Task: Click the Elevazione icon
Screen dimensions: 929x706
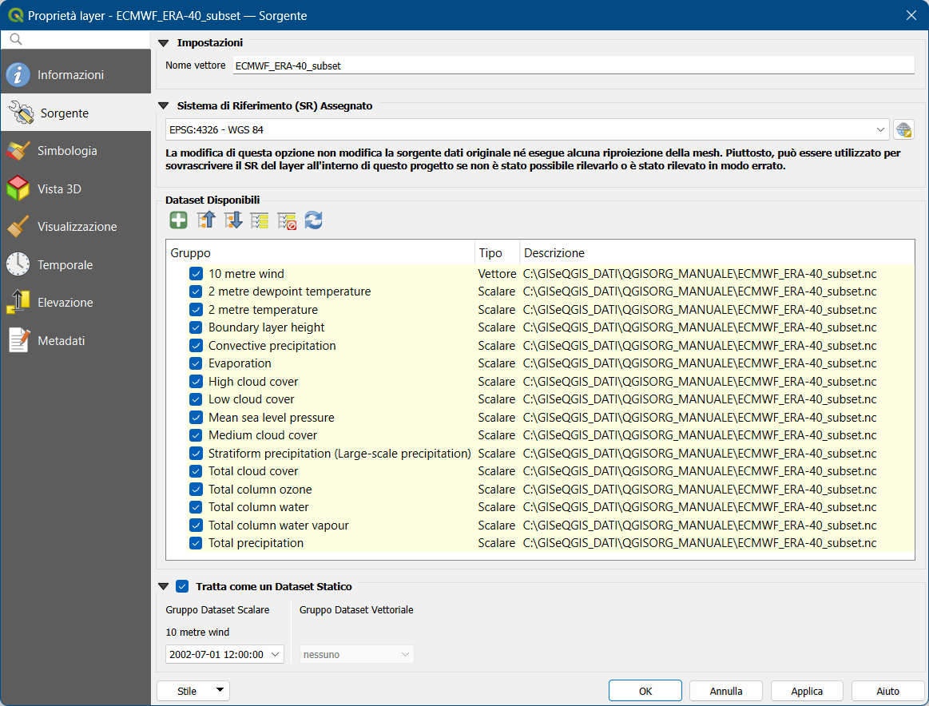Action: [18, 302]
